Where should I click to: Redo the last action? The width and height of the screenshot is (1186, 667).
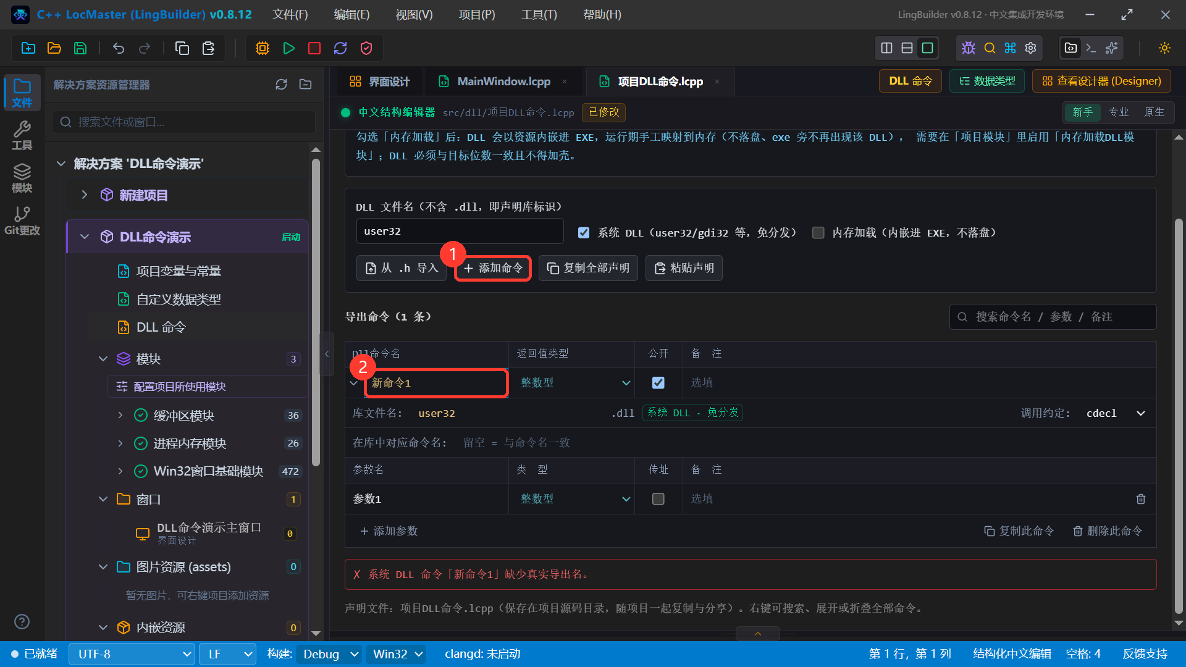(x=145, y=48)
